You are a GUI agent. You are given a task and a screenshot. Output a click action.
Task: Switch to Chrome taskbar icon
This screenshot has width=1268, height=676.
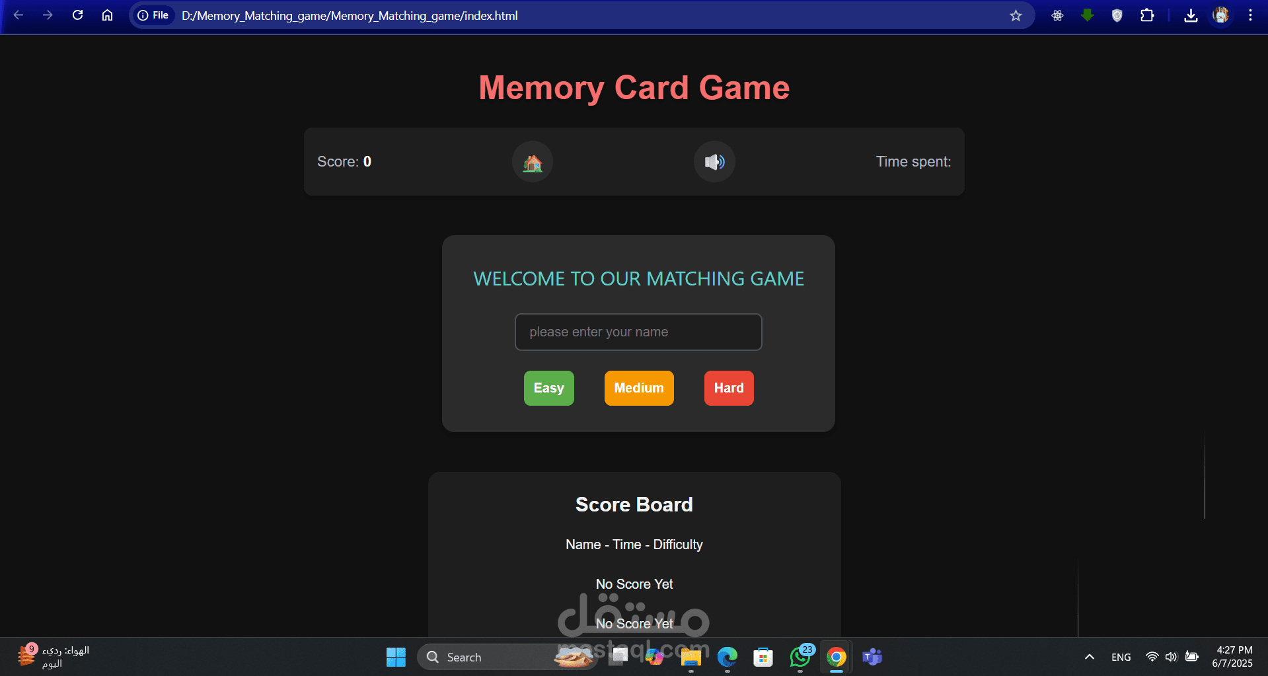coord(836,657)
